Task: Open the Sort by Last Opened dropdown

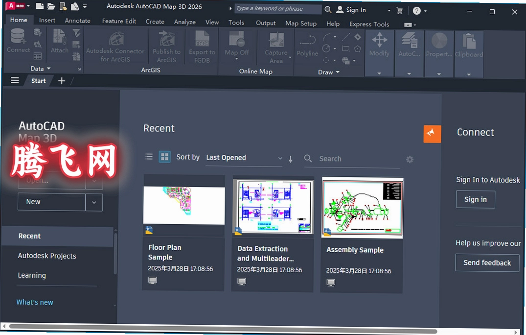Action: [x=244, y=158]
